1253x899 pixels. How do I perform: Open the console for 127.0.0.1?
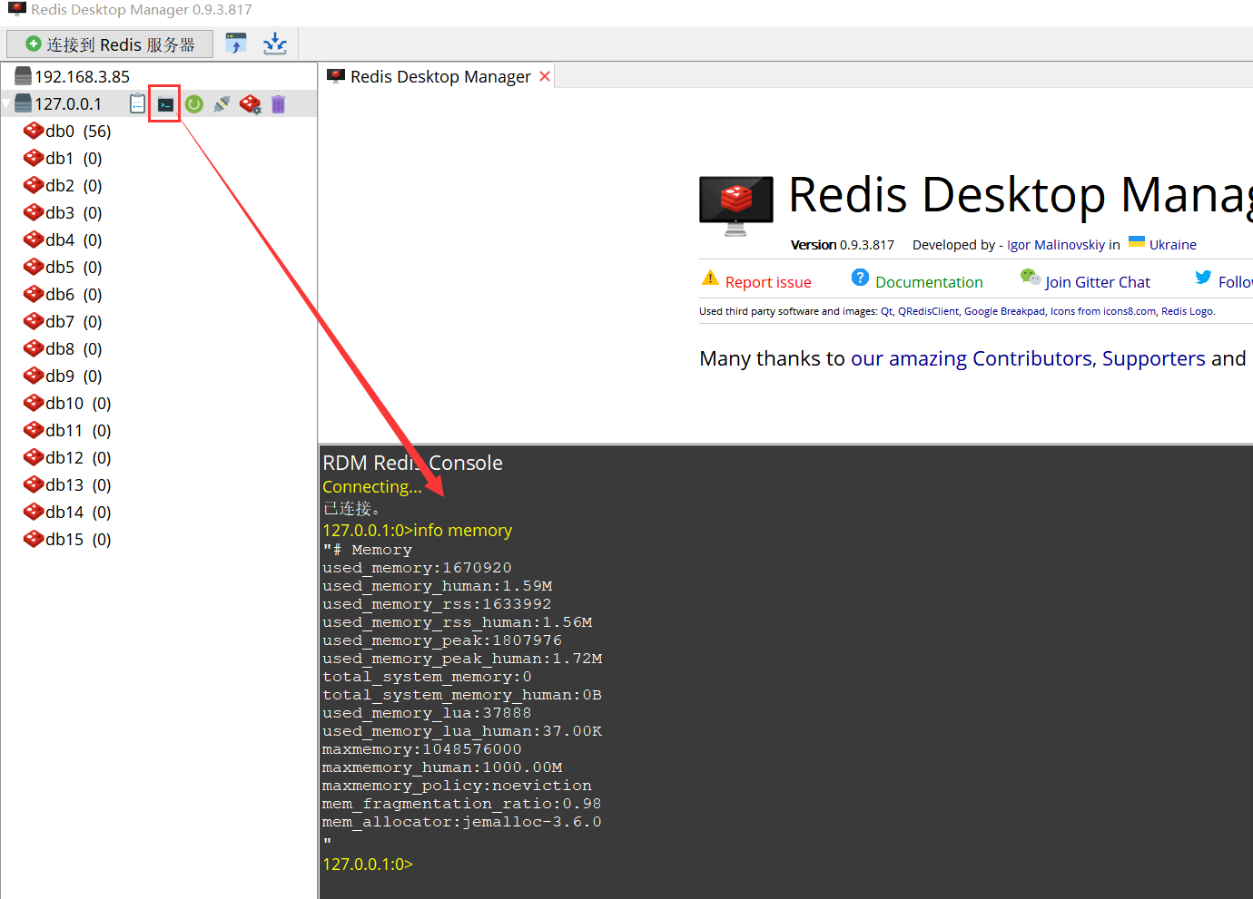tap(165, 104)
